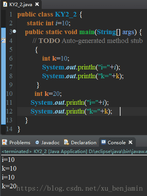Click println("i="+i) statement on line 11
The image size is (147, 196).
tap(70, 102)
